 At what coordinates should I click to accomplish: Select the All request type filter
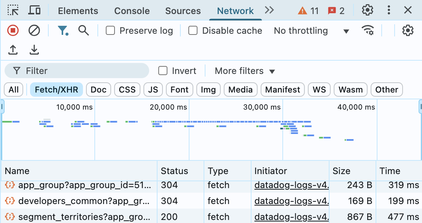13,90
